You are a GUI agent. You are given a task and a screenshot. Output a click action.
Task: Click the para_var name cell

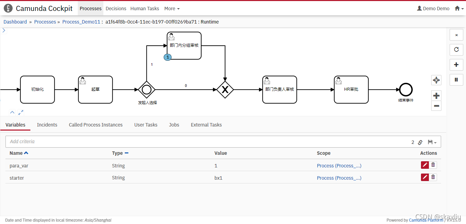(x=19, y=166)
